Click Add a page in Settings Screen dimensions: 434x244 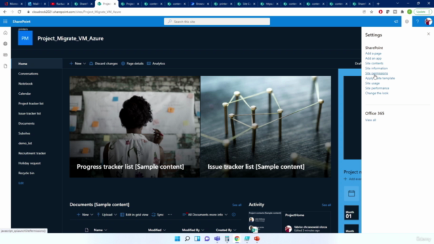[373, 54]
